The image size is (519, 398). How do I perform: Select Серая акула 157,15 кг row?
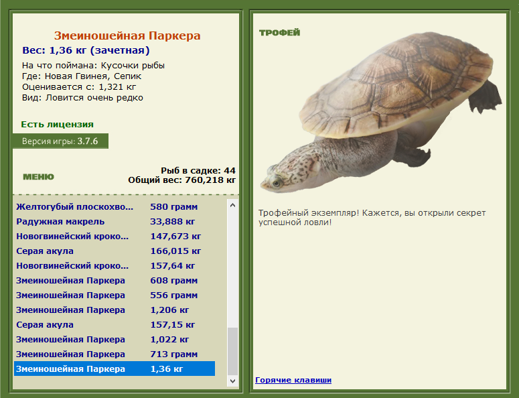coord(115,325)
